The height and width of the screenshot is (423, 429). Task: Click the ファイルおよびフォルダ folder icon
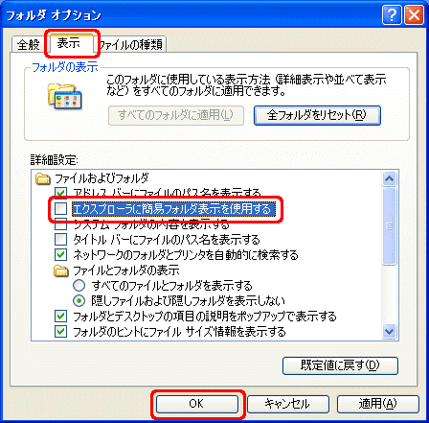[x=42, y=178]
